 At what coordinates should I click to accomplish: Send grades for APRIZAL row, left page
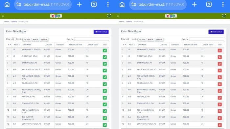pyautogui.click(x=104, y=98)
